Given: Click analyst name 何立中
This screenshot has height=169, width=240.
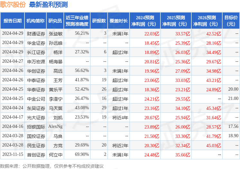Looking at the screenshot, I should (55, 155).
